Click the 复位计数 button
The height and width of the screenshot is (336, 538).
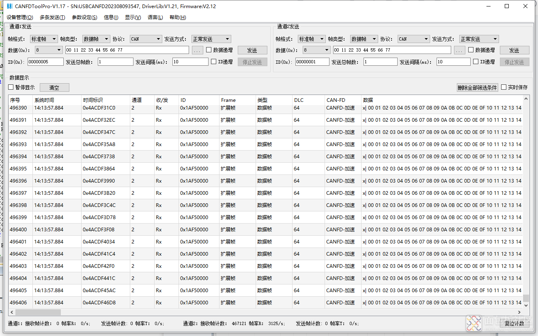(514, 323)
